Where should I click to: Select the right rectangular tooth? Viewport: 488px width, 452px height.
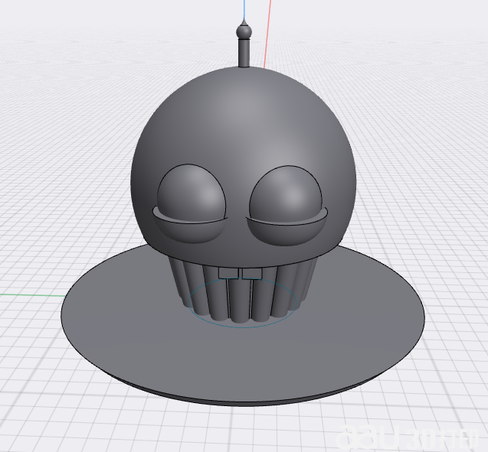coord(252,274)
